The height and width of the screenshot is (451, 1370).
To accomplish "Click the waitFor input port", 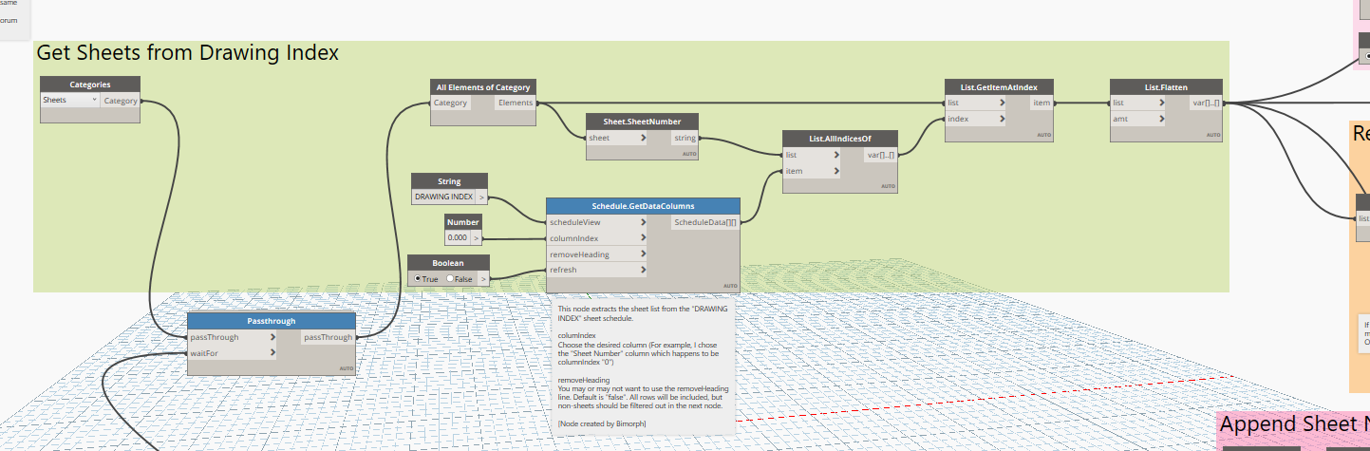I will point(232,353).
